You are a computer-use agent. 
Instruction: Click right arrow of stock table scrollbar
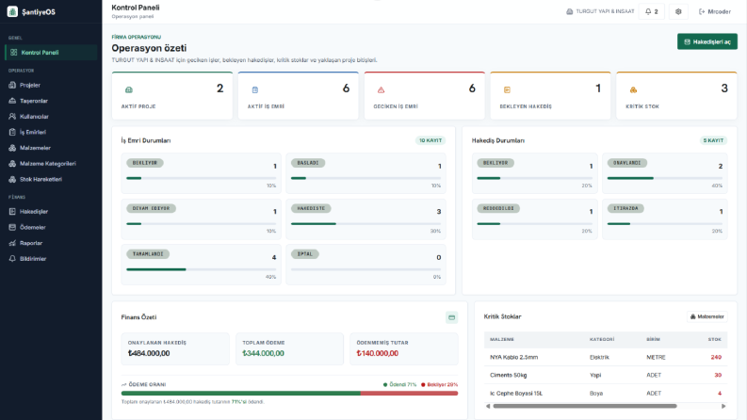click(x=723, y=406)
